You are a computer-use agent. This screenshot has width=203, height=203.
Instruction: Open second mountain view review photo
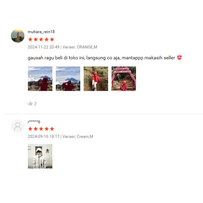tap(68, 79)
